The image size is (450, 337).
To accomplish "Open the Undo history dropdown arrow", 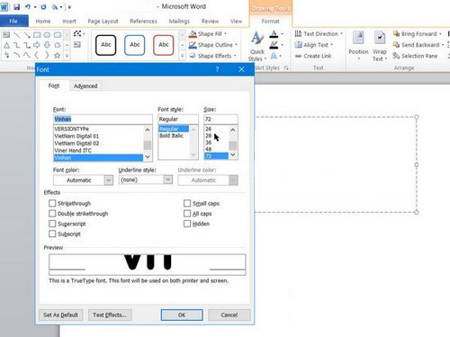I will (x=35, y=7).
